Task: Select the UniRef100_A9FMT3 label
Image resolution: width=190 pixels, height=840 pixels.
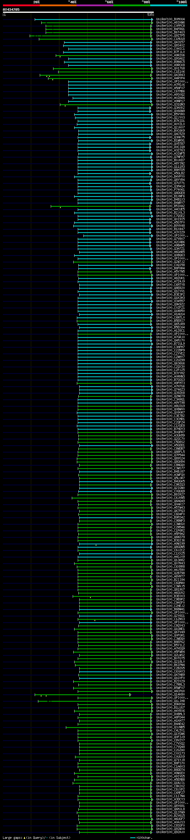Action: click(170, 383)
